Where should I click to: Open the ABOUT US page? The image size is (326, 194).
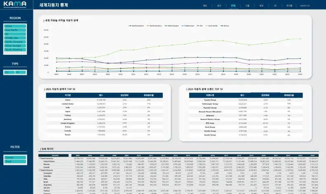click(305, 6)
